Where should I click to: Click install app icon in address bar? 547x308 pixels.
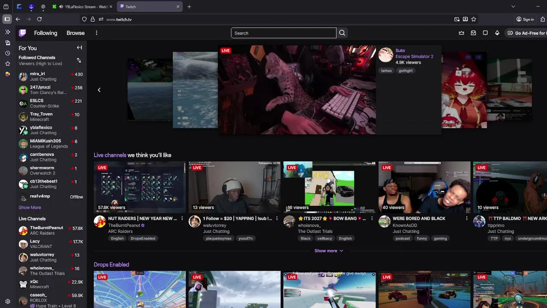pyautogui.click(x=465, y=19)
